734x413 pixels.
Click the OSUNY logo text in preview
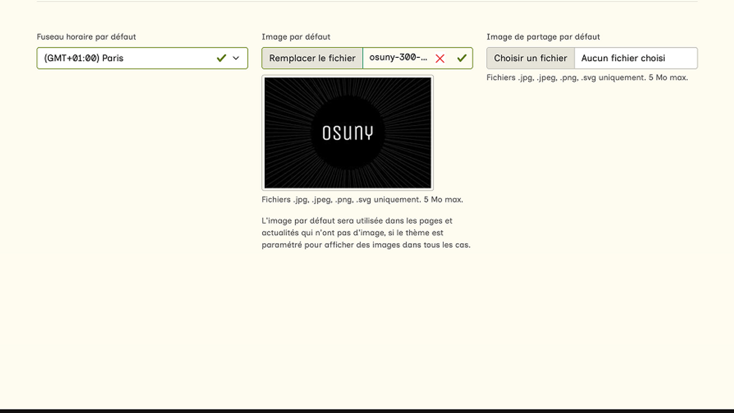(348, 133)
